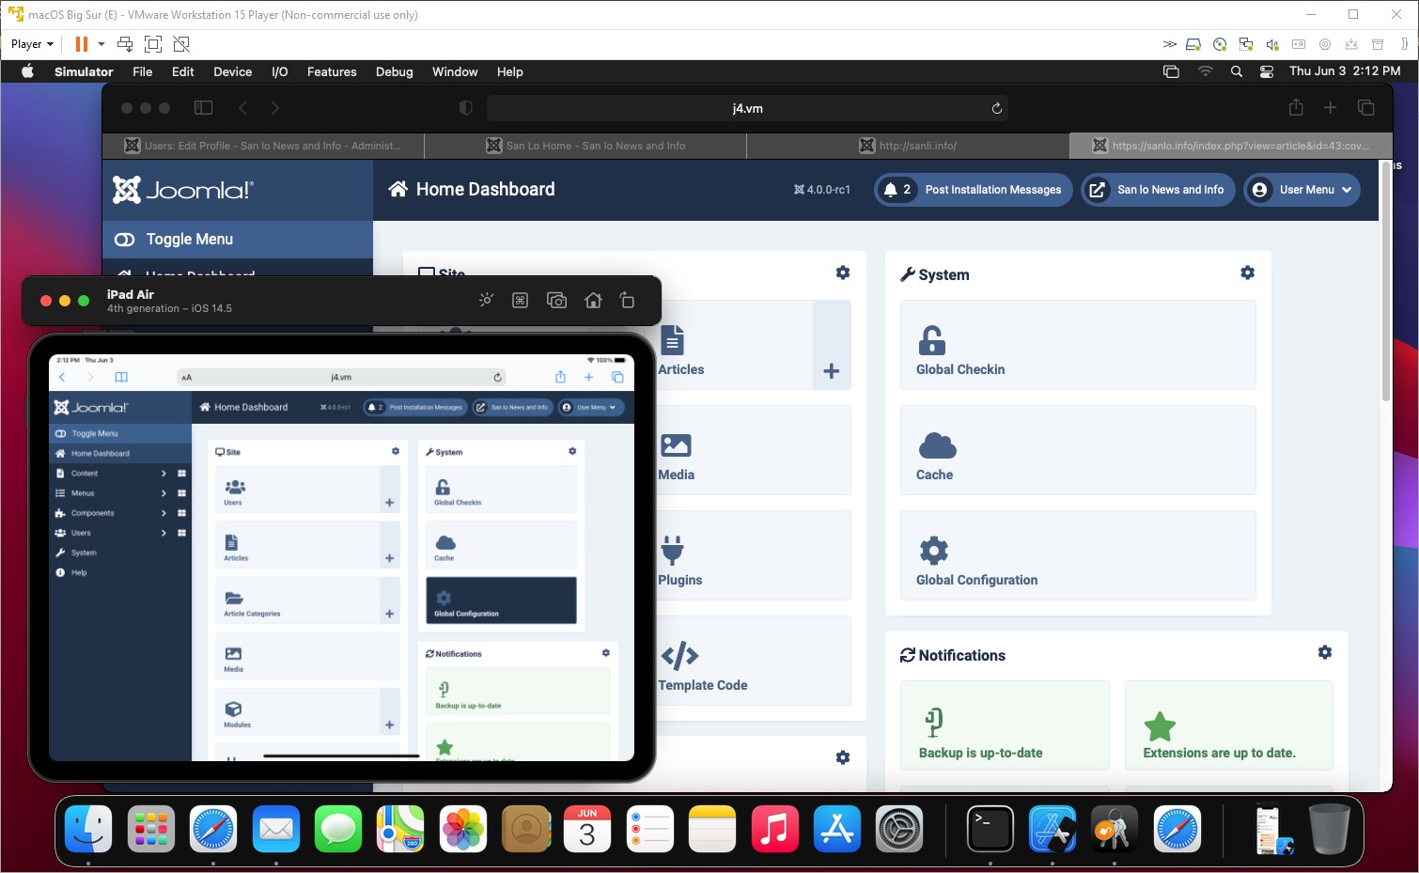
Task: Click Joomla logo in desktop Safari
Action: (x=183, y=190)
